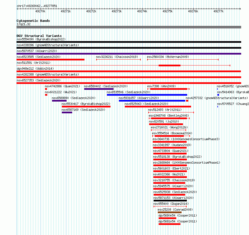Image resolution: width=249 pixels, height=235 pixels.
Task: Click the purple bar under nsv6580402
Action: [x=99, y=89]
